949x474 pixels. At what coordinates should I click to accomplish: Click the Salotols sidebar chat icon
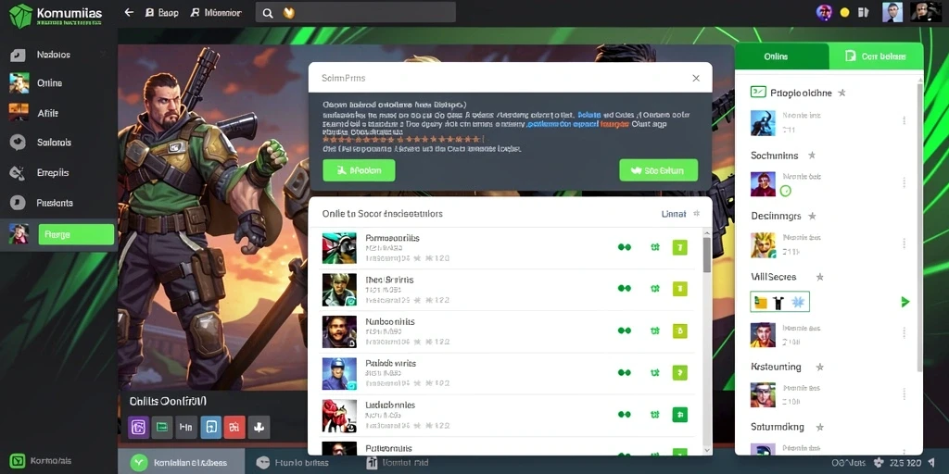pyautogui.click(x=19, y=143)
